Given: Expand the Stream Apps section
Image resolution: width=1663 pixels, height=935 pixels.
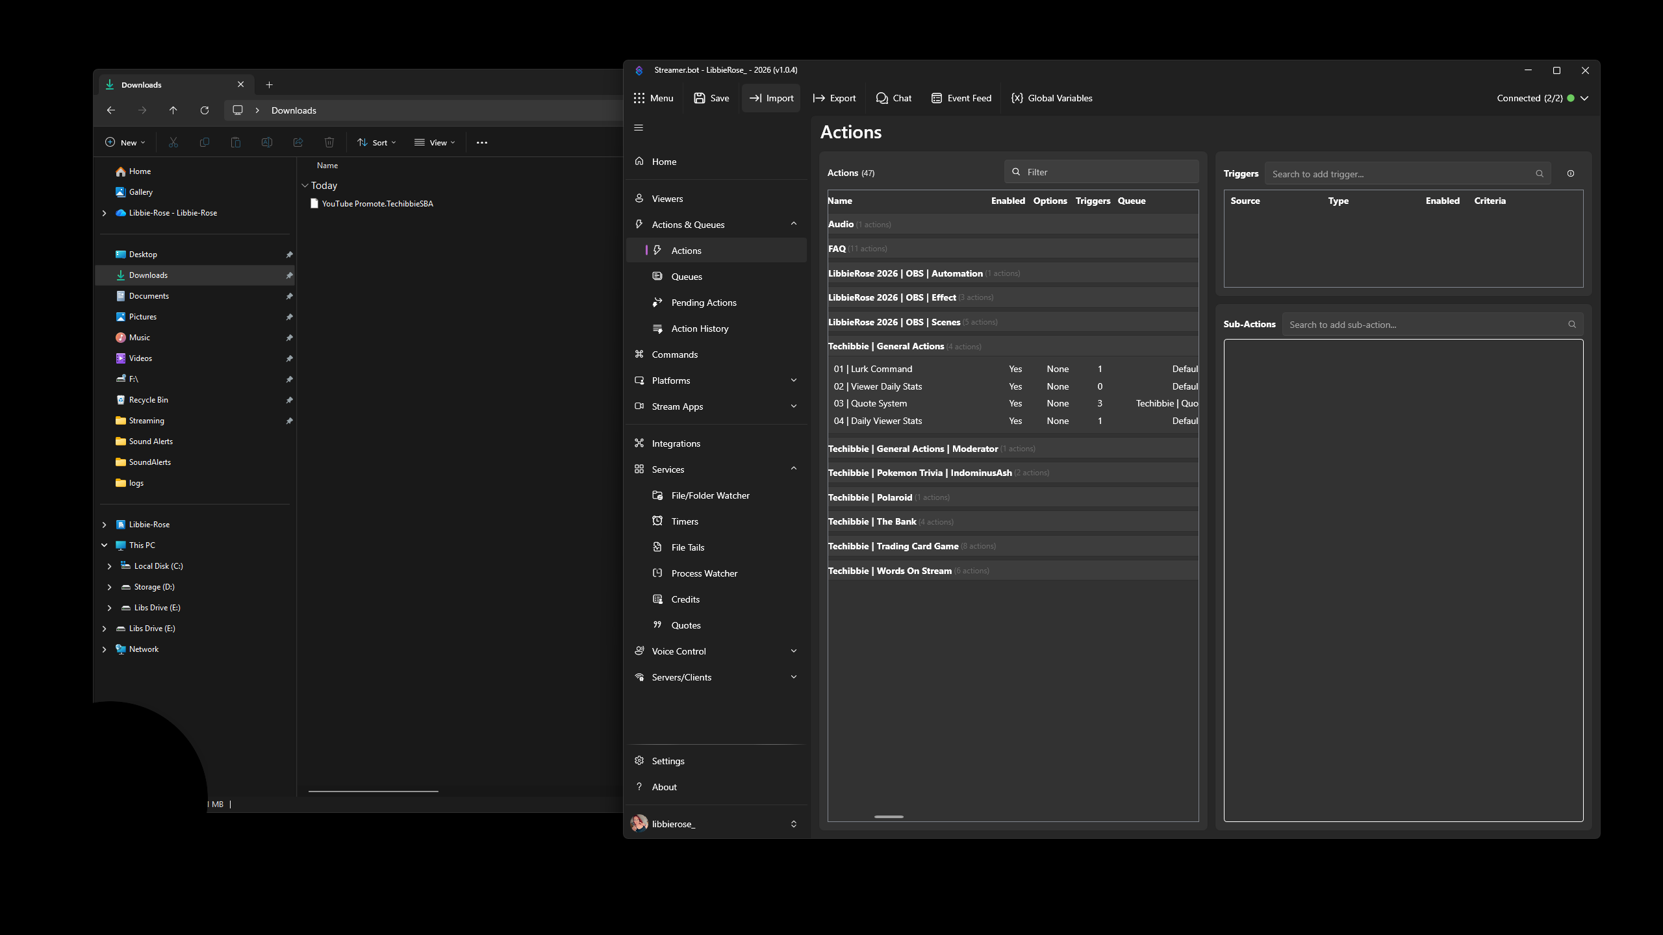Looking at the screenshot, I should [x=793, y=406].
